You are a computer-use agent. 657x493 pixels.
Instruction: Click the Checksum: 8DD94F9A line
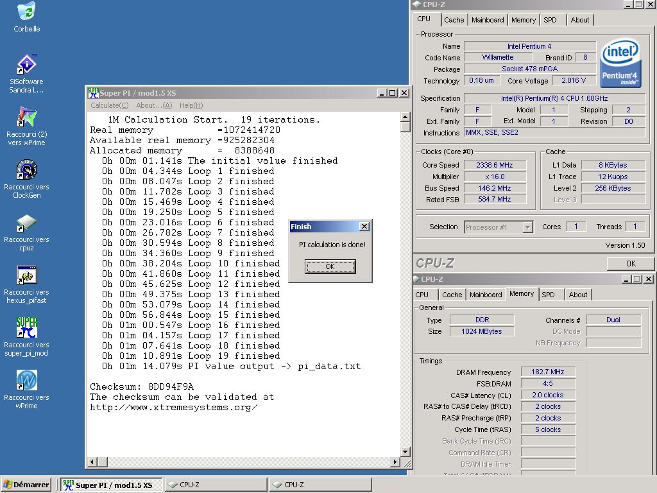point(142,386)
